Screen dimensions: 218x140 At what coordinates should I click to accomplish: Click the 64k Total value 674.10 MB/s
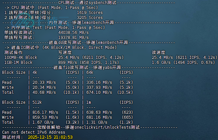click(x=99, y=92)
